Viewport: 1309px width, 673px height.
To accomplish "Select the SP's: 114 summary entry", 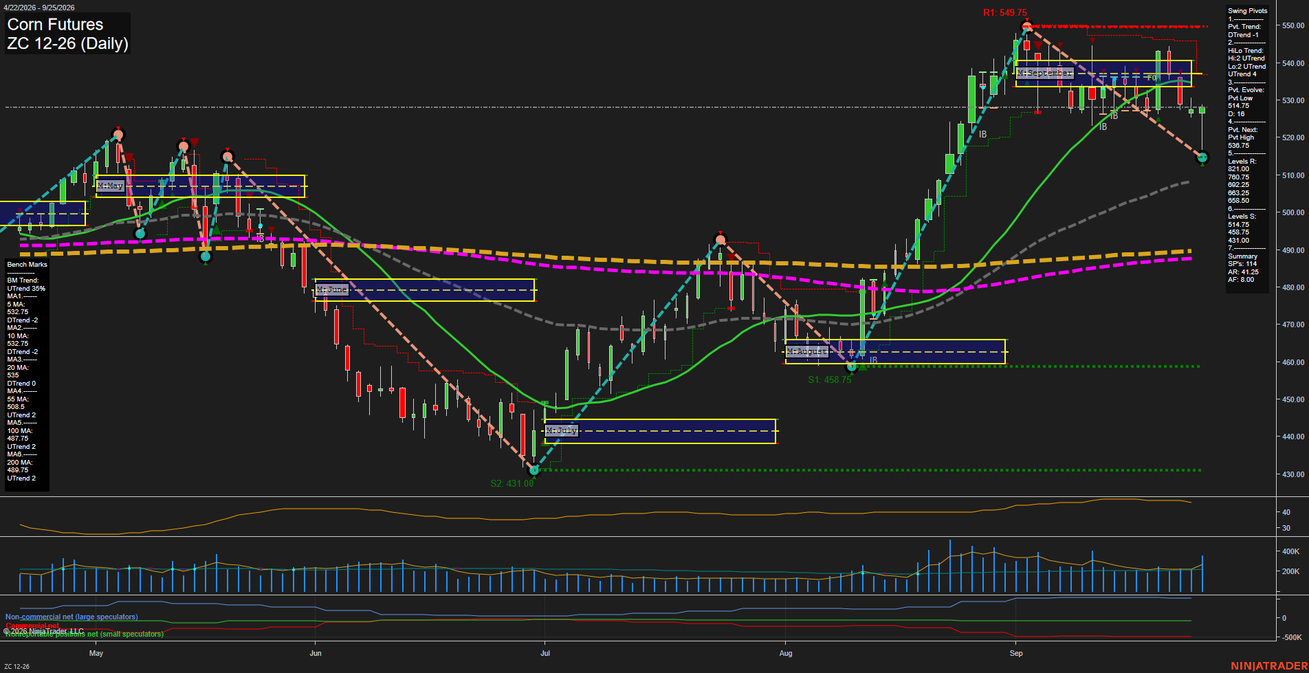I will pos(1242,264).
